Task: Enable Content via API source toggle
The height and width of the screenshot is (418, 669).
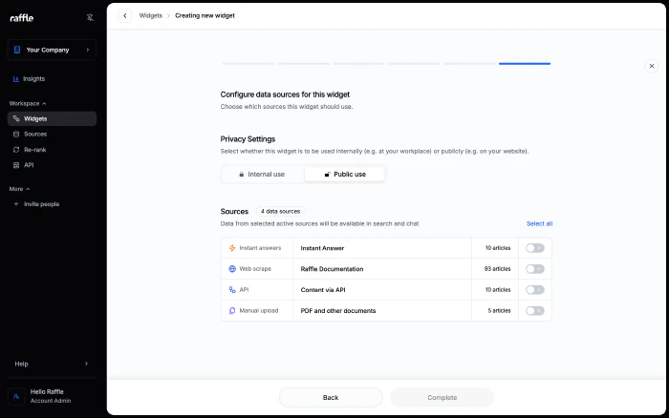Action: (535, 290)
